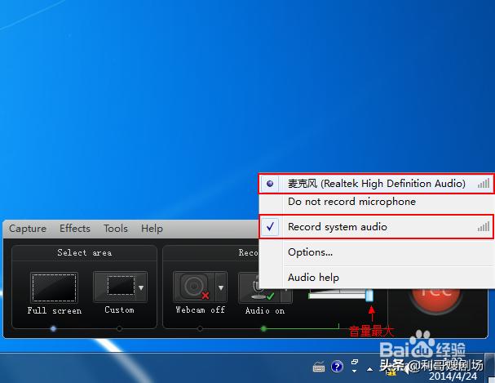Viewport: 495px width, 383px height.
Task: Open the Effects menu
Action: pos(75,229)
